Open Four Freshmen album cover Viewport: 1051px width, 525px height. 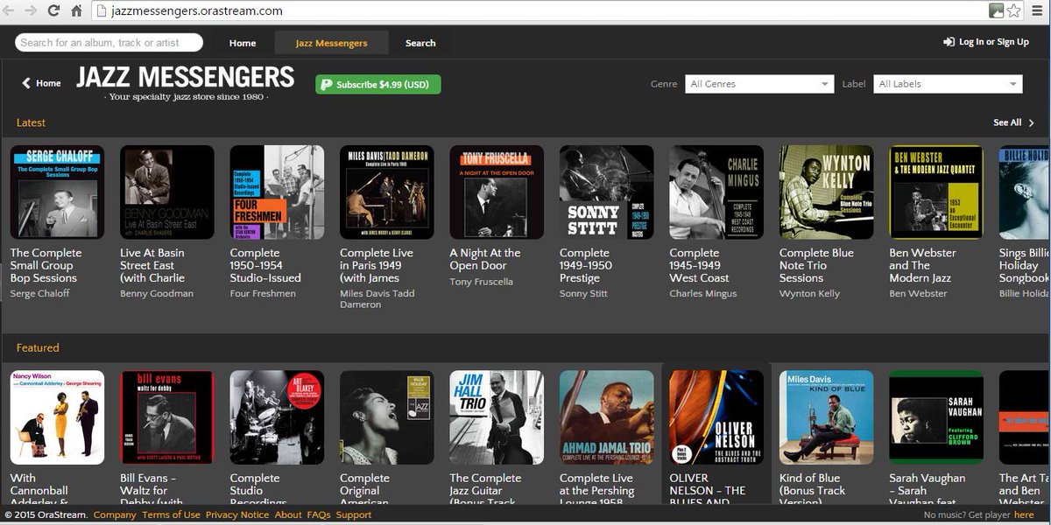pyautogui.click(x=277, y=192)
